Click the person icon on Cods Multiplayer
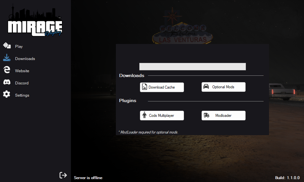This screenshot has width=304, height=182. click(x=144, y=115)
